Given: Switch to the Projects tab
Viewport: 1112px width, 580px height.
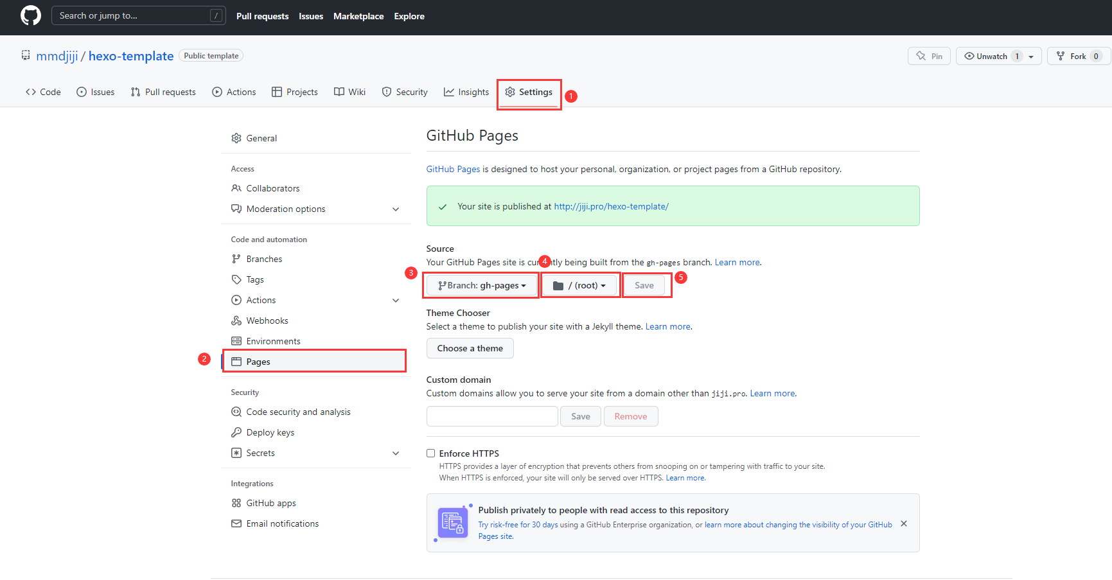Looking at the screenshot, I should (x=295, y=92).
